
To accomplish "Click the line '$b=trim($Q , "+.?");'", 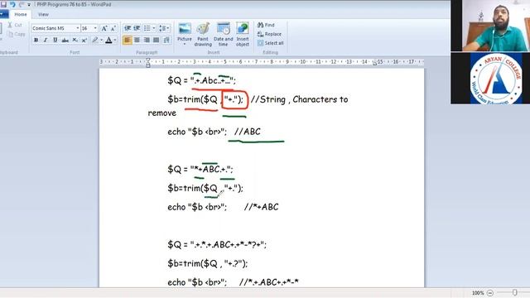I will (208, 263).
